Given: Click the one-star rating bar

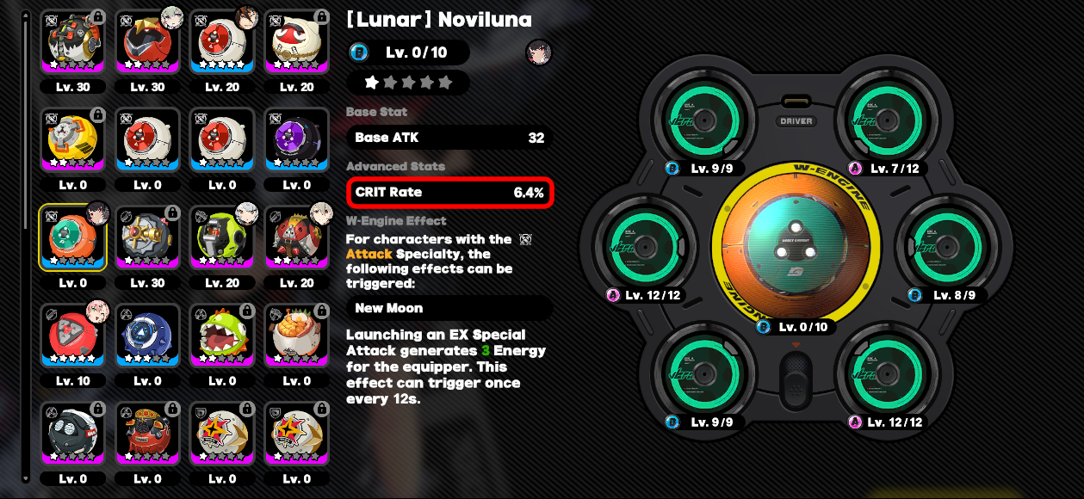Looking at the screenshot, I should (408, 83).
